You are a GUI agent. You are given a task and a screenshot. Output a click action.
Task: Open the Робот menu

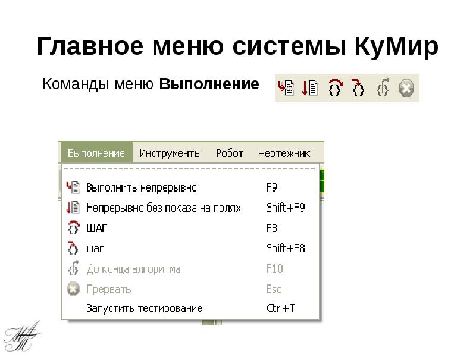[x=230, y=153]
